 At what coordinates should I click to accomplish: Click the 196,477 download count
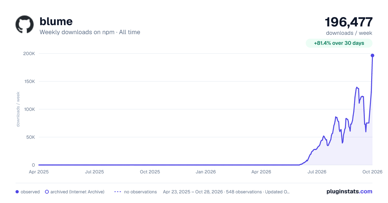tap(349, 22)
